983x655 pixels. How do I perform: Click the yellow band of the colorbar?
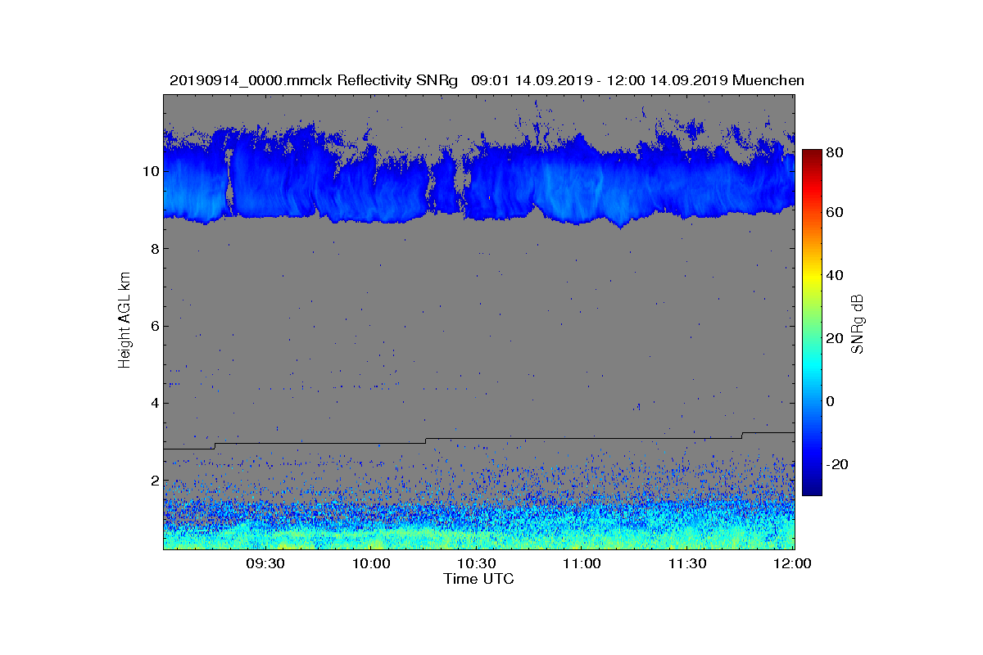[x=812, y=278]
